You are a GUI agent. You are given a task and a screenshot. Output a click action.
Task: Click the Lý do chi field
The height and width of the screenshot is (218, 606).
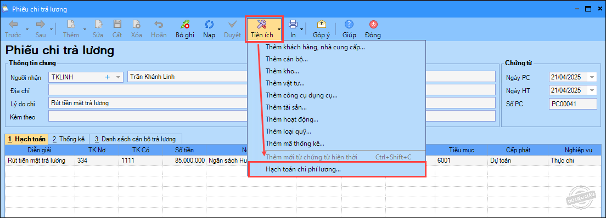148,103
